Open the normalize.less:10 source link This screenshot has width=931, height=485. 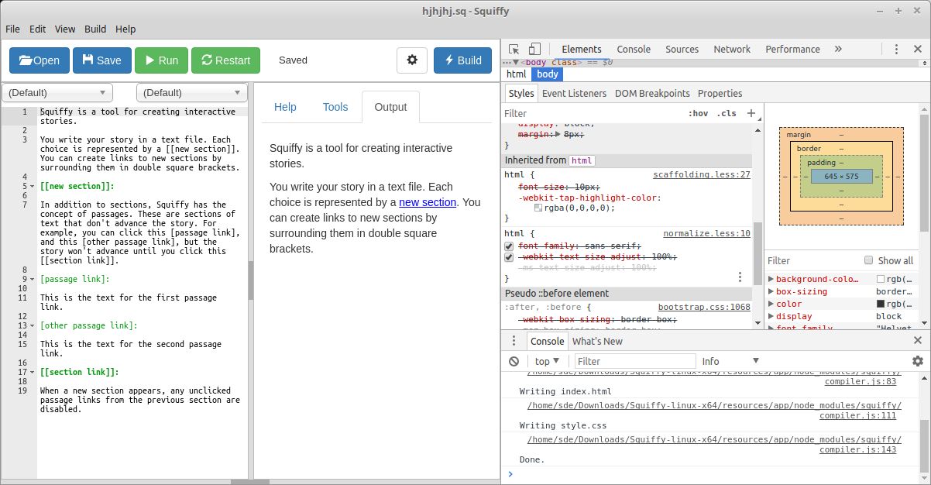click(706, 233)
